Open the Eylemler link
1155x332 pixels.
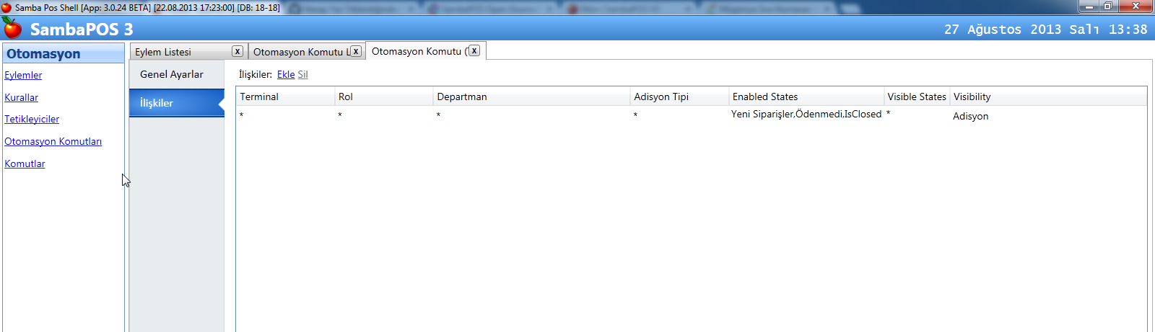23,75
